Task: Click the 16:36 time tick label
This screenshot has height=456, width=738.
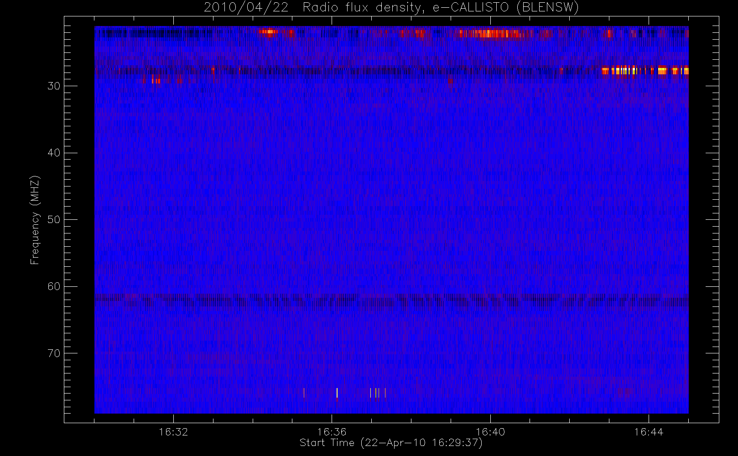Action: [332, 431]
